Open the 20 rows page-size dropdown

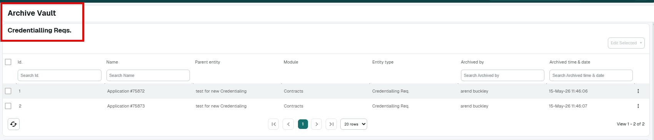(x=354, y=124)
